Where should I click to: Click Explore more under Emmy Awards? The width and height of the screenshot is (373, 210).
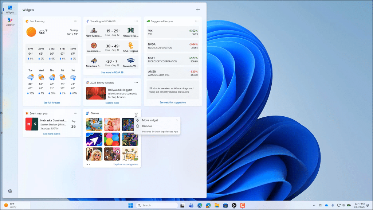[x=112, y=103]
